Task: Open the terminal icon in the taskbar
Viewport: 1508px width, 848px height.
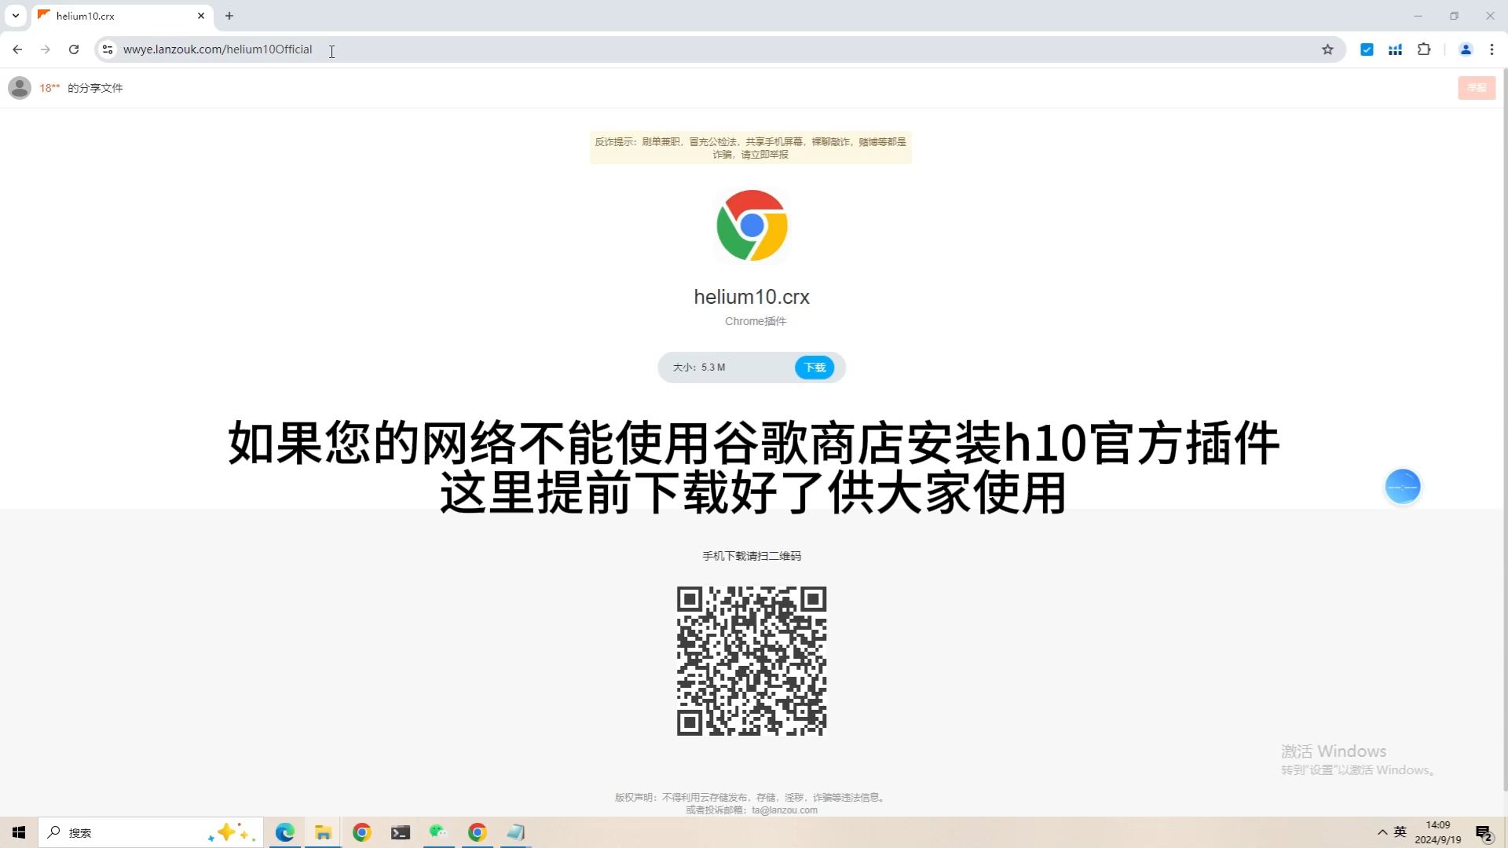Action: (x=400, y=832)
